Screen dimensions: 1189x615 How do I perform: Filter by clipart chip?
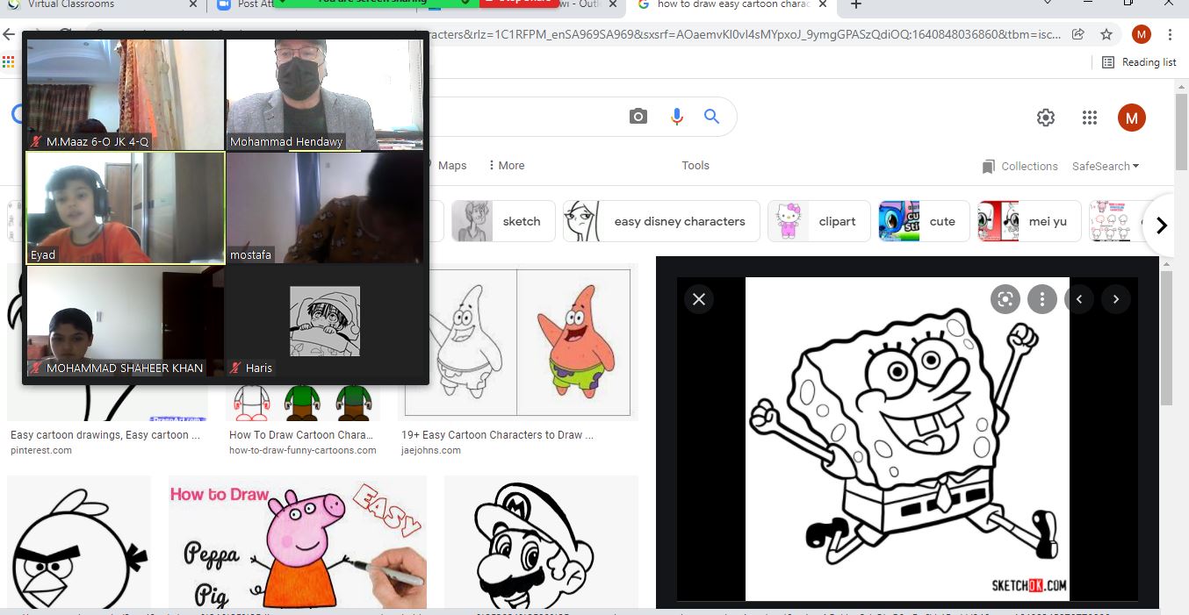click(818, 221)
